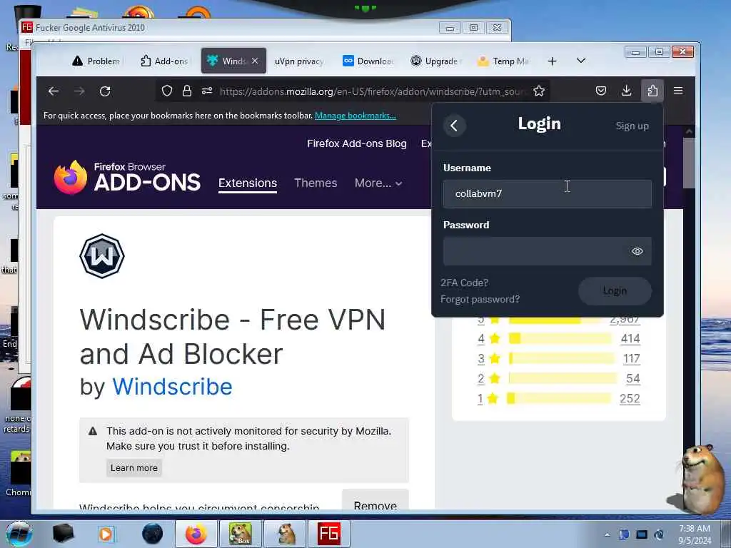Click the address bar URL
731x548 pixels.
pyautogui.click(x=370, y=91)
